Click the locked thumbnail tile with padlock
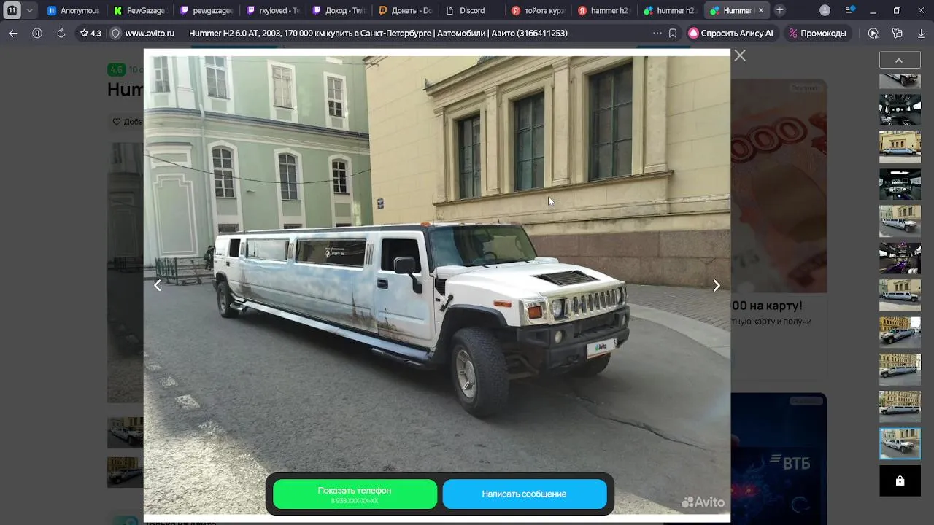Image resolution: width=934 pixels, height=525 pixels. (x=900, y=481)
